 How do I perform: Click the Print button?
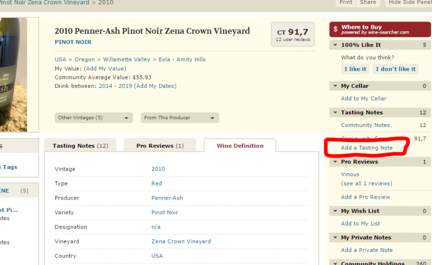pyautogui.click(x=346, y=2)
